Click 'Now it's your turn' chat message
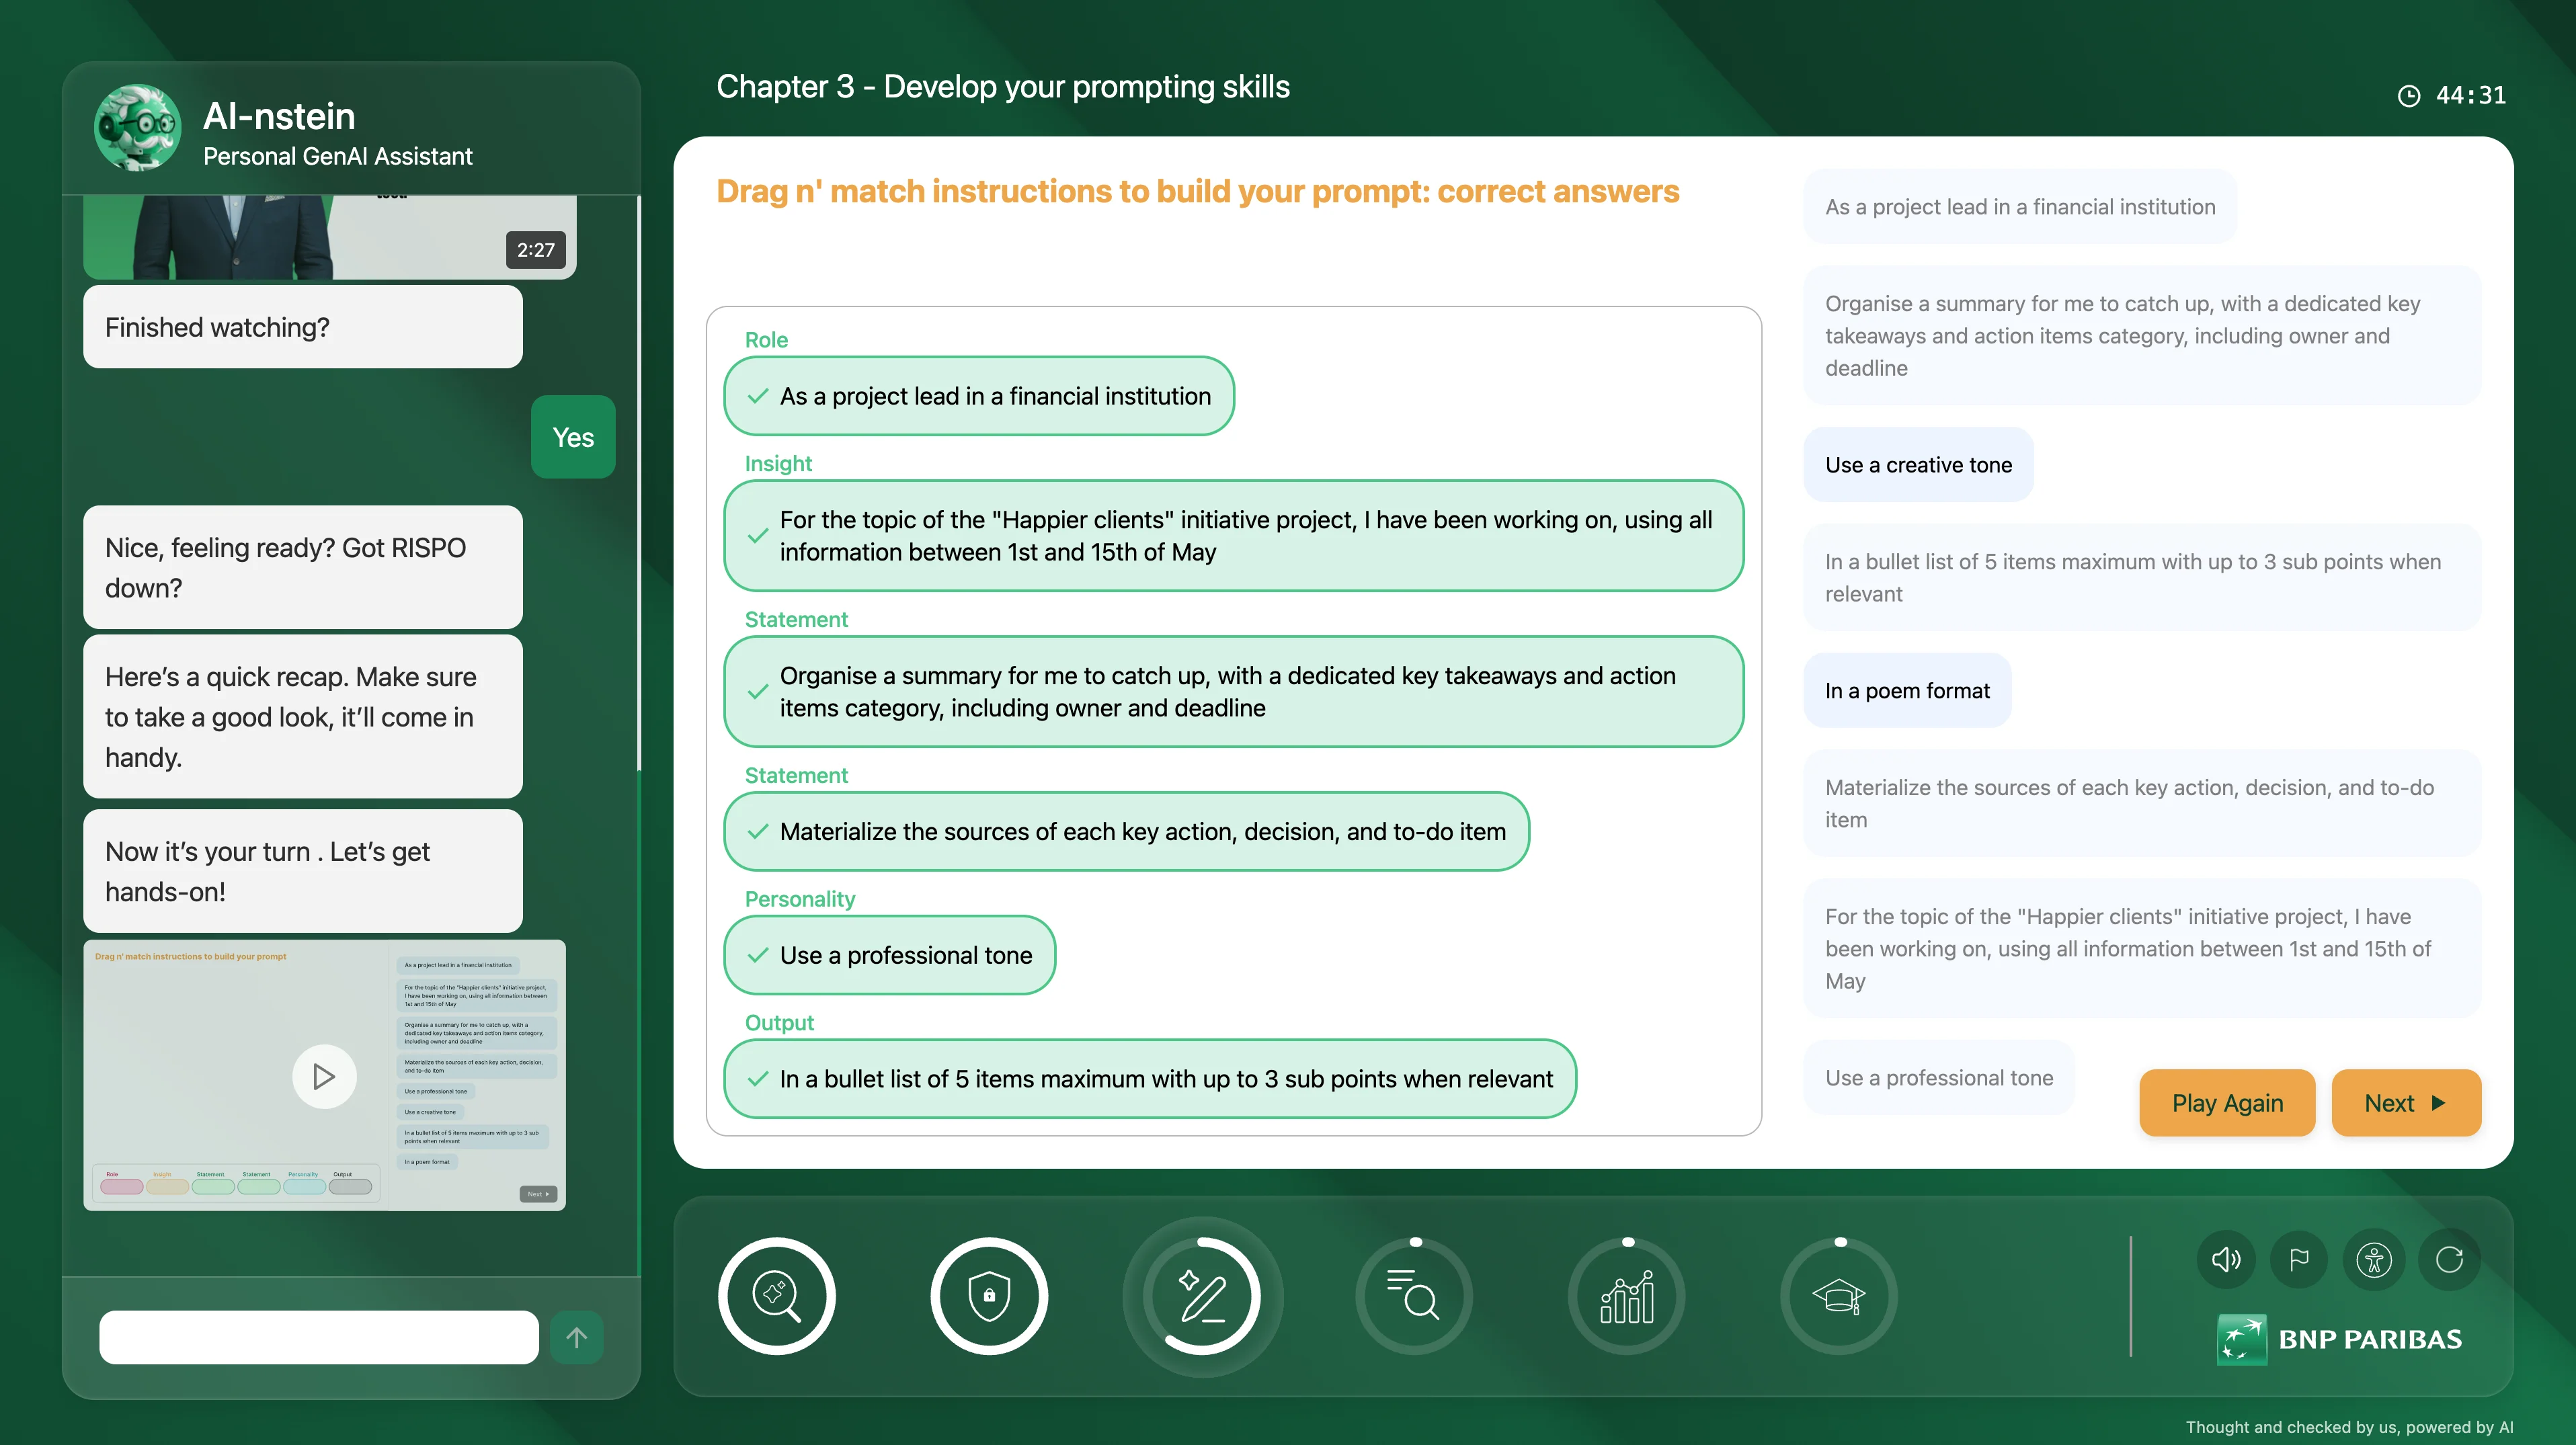Screen dimensions: 2576x1445 click(x=303, y=871)
